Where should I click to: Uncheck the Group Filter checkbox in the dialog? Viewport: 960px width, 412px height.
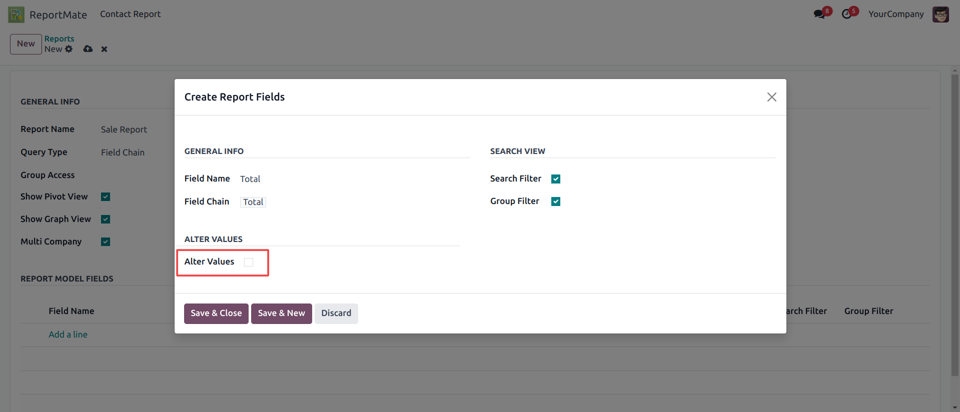point(556,201)
